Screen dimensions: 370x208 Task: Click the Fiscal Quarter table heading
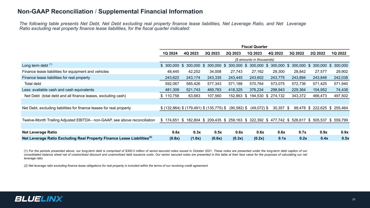tap(255, 47)
